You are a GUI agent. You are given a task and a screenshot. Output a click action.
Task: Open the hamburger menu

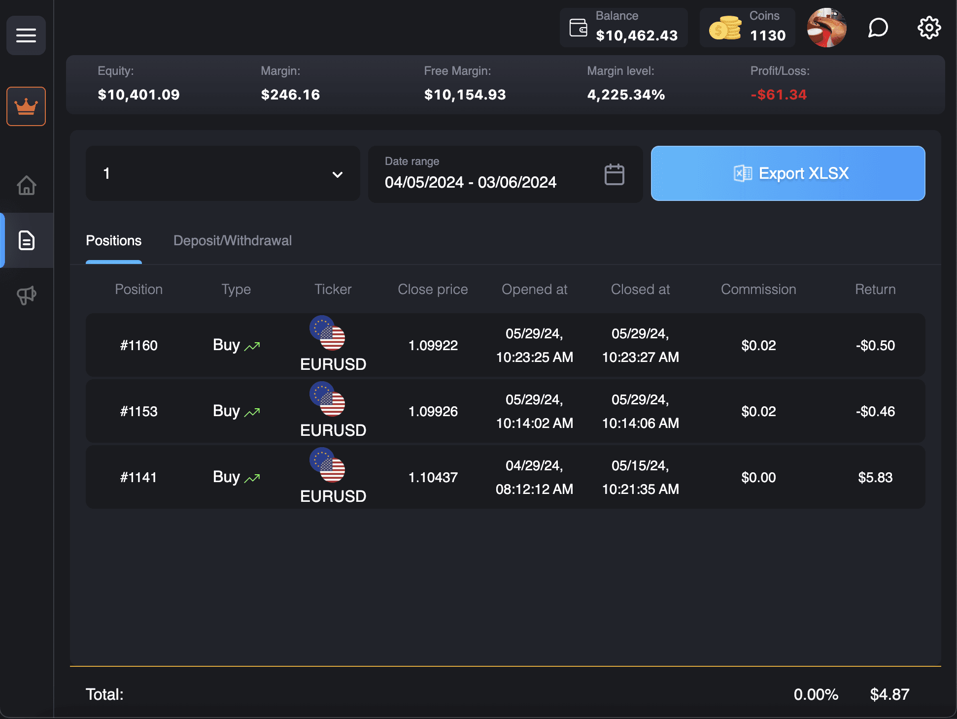point(26,35)
